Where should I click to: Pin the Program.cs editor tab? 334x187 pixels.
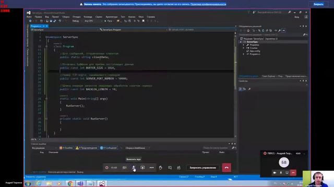coord(44,26)
